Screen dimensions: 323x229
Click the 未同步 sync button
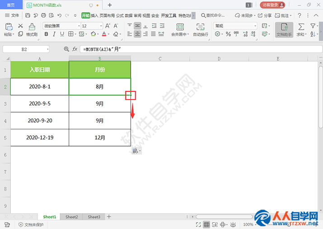(x=245, y=15)
